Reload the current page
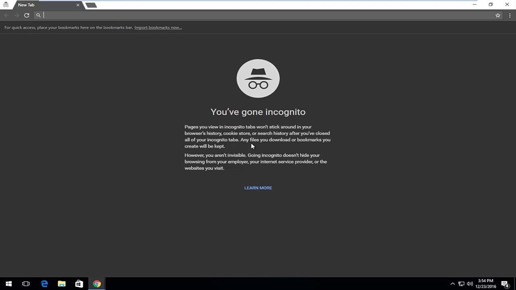Image resolution: width=516 pixels, height=290 pixels. click(x=27, y=15)
